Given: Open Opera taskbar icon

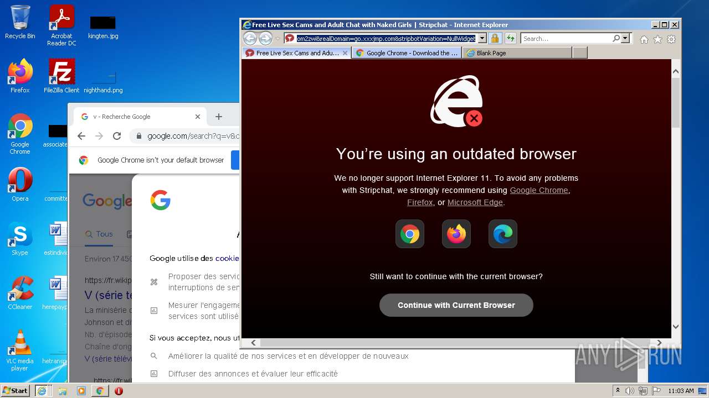Looking at the screenshot, I should 119,391.
